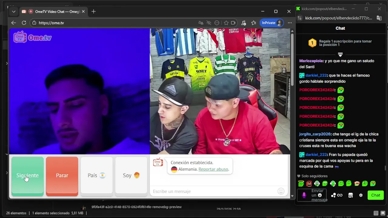This screenshot has width=388, height=218.
Task: Open the emoji picker in Kick chat input
Action: coord(319,195)
